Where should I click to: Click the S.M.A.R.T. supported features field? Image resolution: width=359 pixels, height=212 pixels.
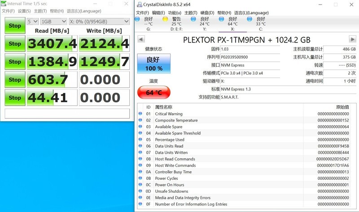pyautogui.click(x=288, y=97)
